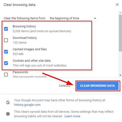
Task: Click the info circle icon
Action: [8, 114]
